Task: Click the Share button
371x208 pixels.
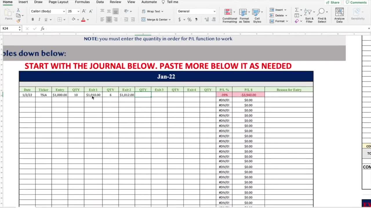Action: [x=333, y=2]
